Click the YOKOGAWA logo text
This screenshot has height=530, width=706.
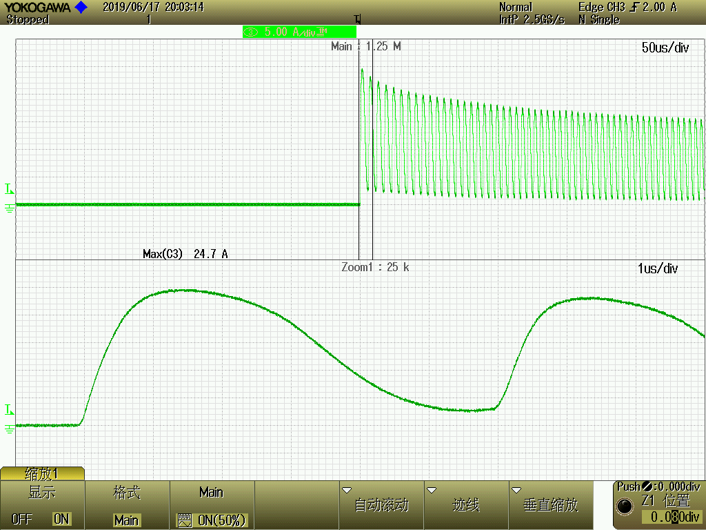38,7
